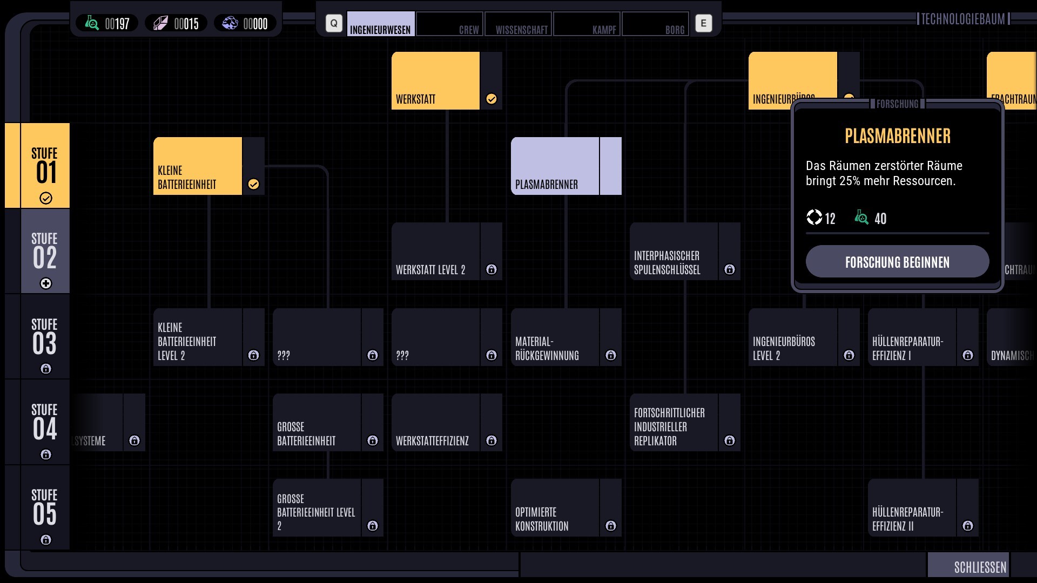Viewport: 1037px width, 583px height.
Task: Click the research points icon showing 00197
Action: point(92,23)
